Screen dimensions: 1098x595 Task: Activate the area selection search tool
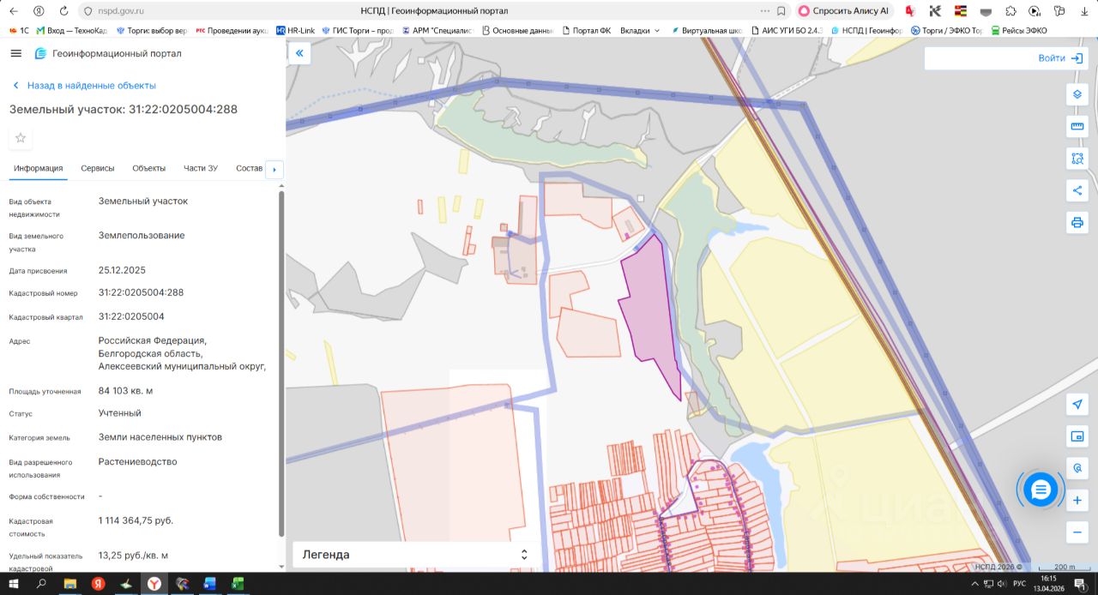pyautogui.click(x=1077, y=159)
